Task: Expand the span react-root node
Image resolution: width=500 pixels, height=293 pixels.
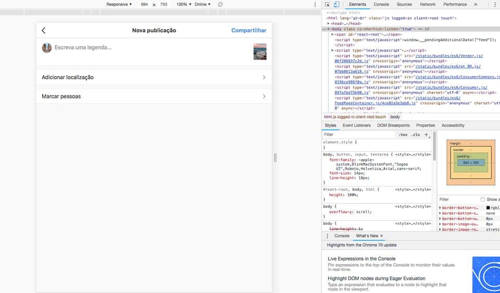Action: coord(333,34)
